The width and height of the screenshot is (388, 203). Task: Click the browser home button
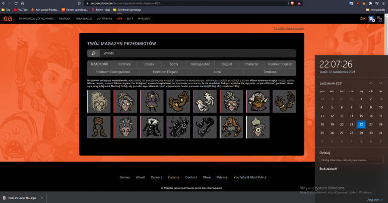click(22, 3)
